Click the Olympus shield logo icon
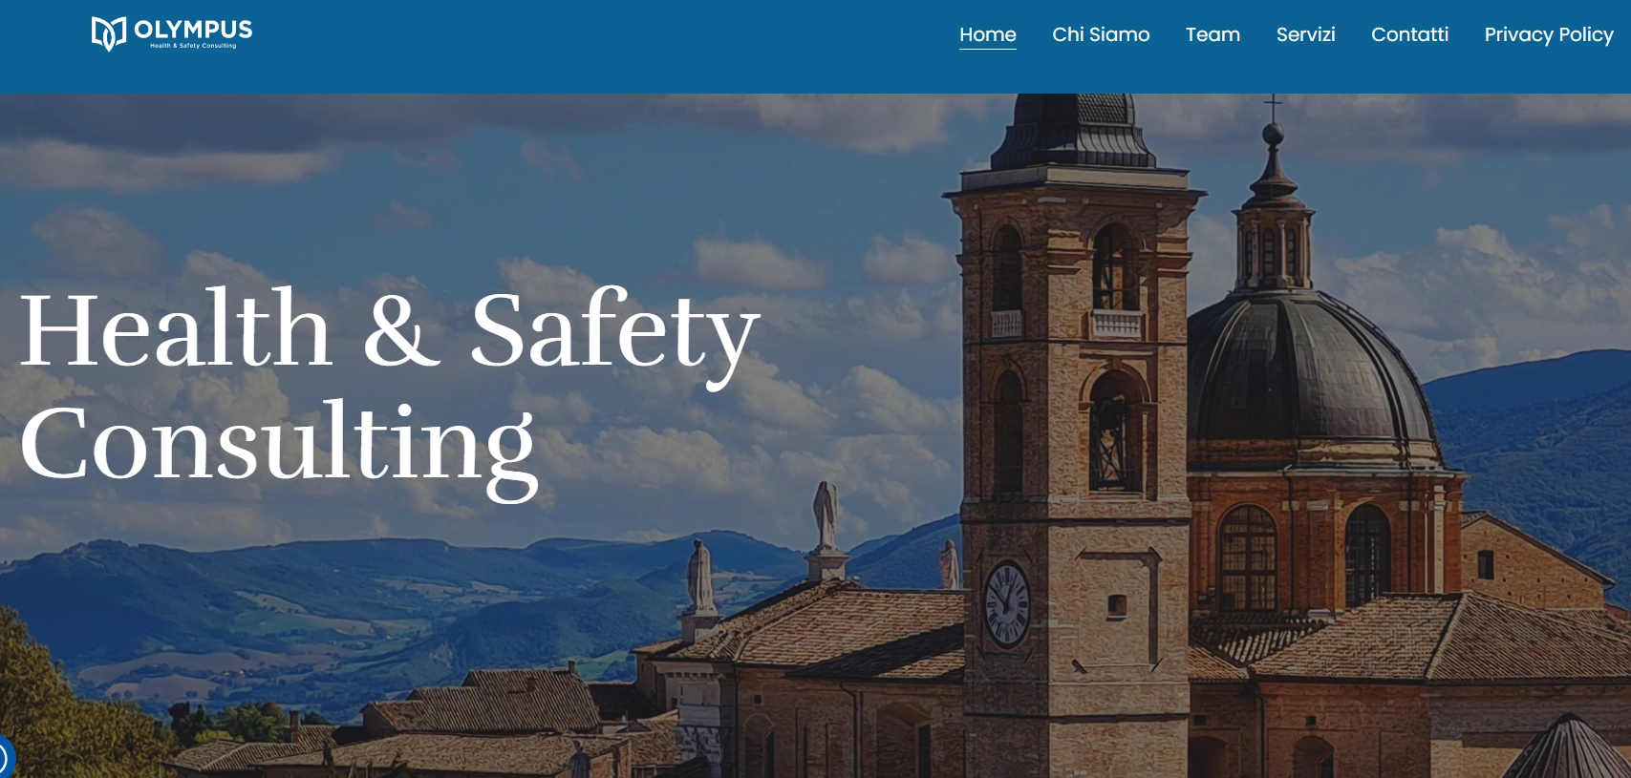This screenshot has height=778, width=1631. (108, 33)
